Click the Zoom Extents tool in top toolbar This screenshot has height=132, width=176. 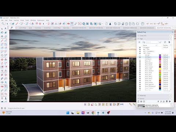(80, 24)
